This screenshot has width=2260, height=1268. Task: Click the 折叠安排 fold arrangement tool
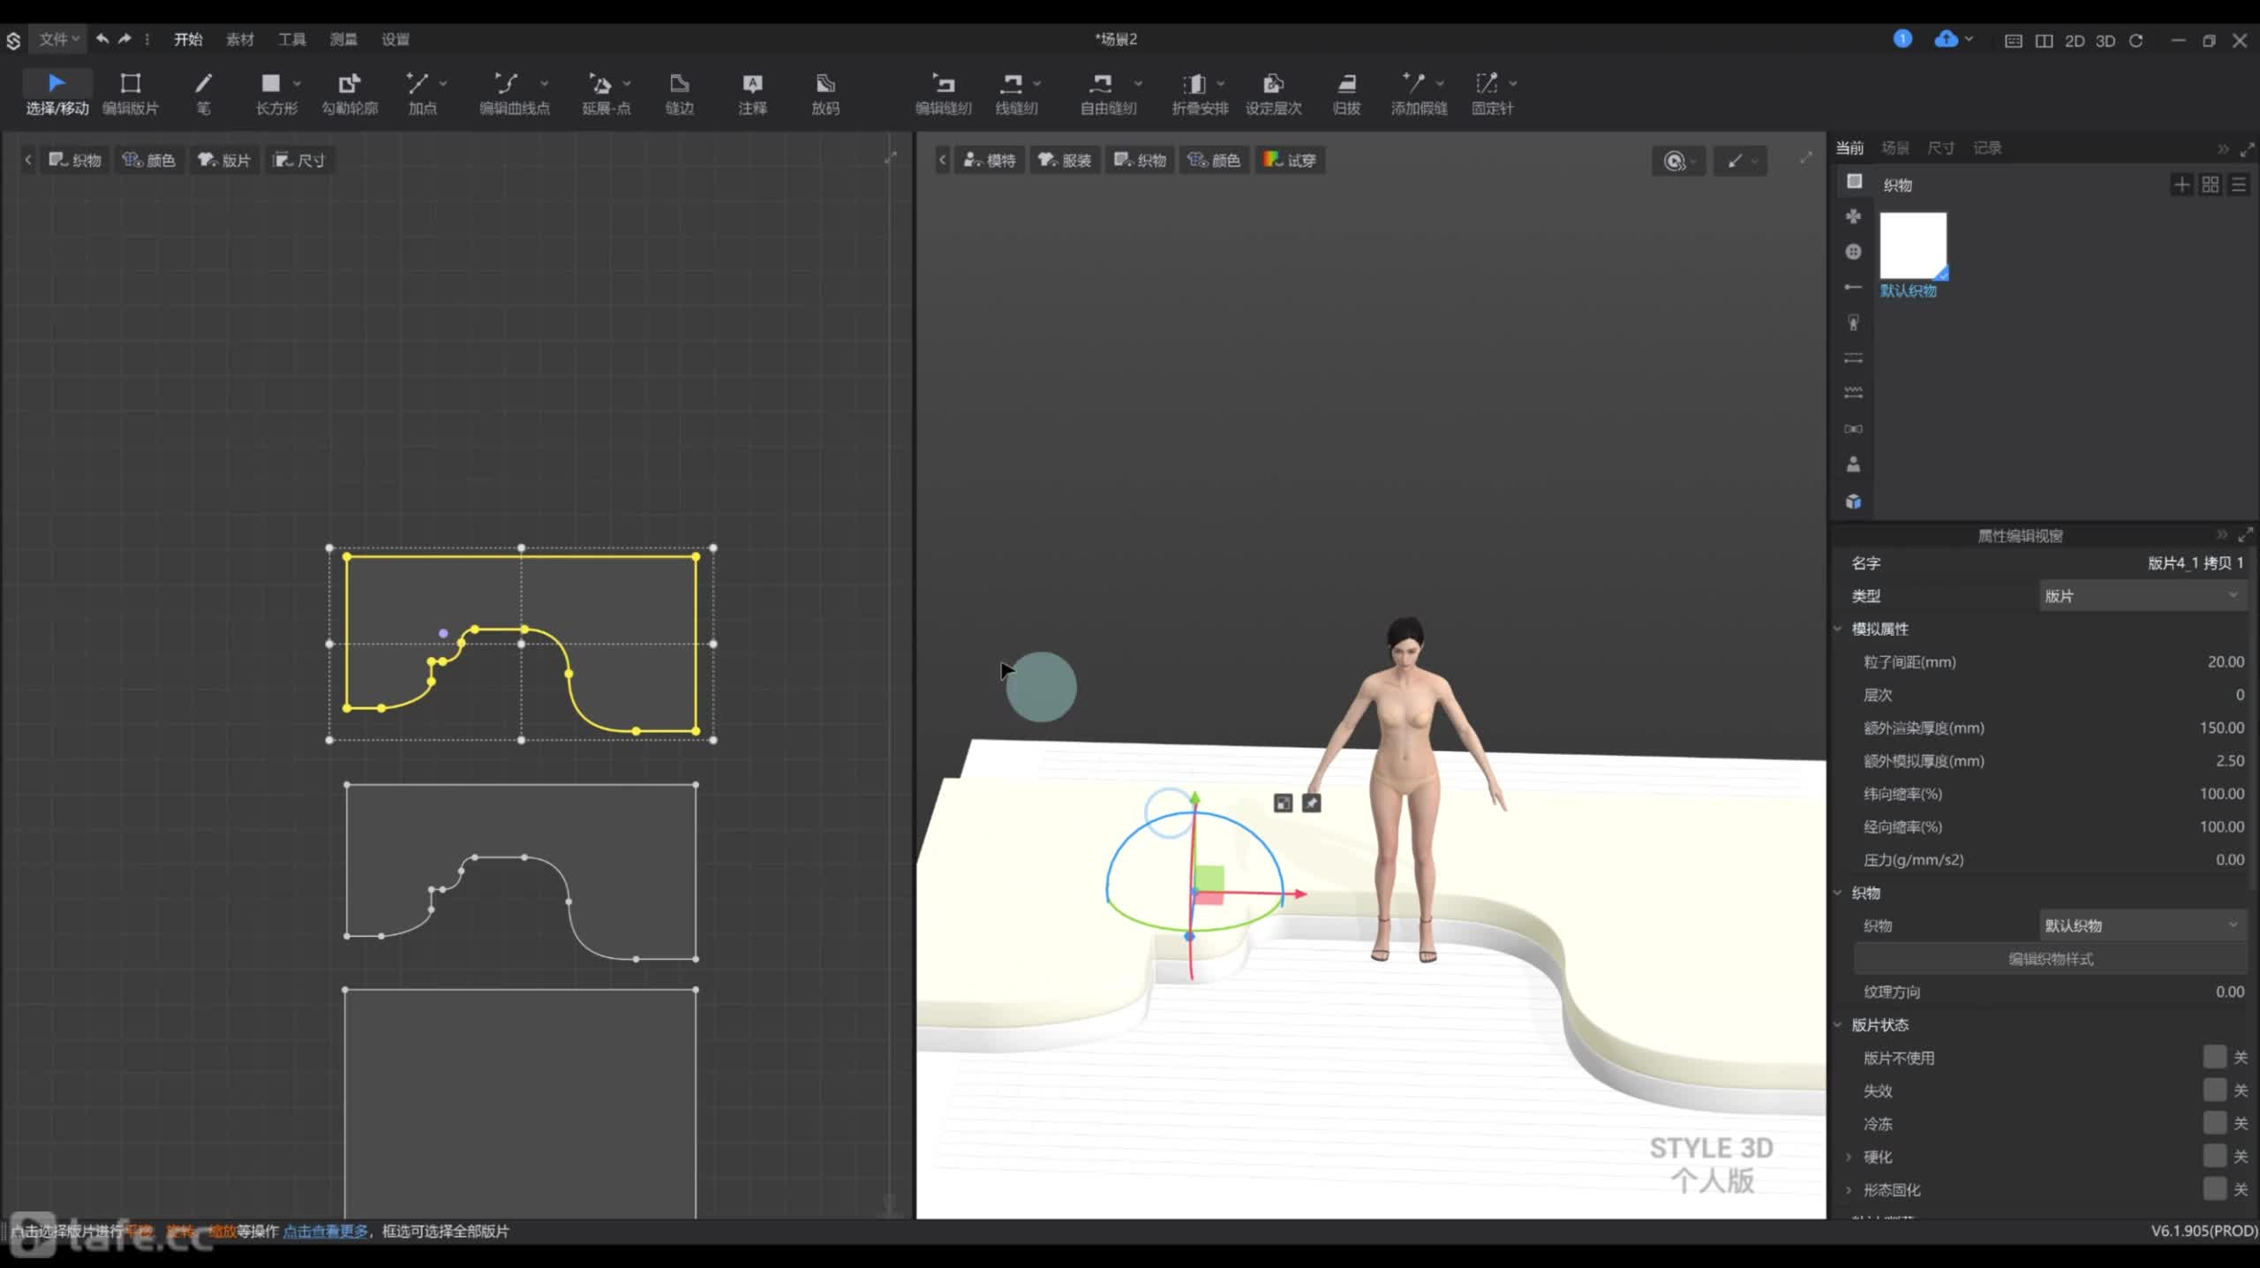coord(1199,94)
